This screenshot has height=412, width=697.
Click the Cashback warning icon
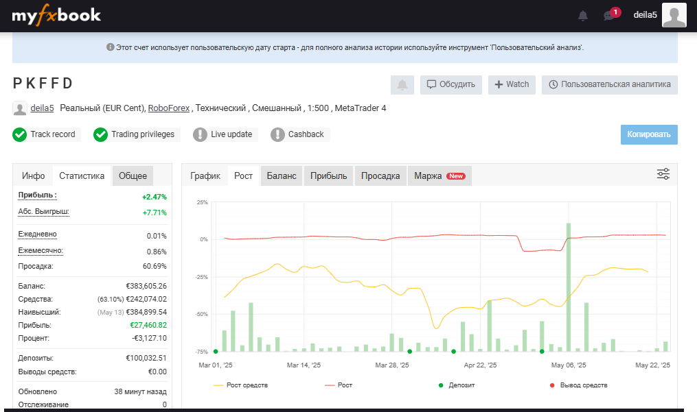click(277, 134)
